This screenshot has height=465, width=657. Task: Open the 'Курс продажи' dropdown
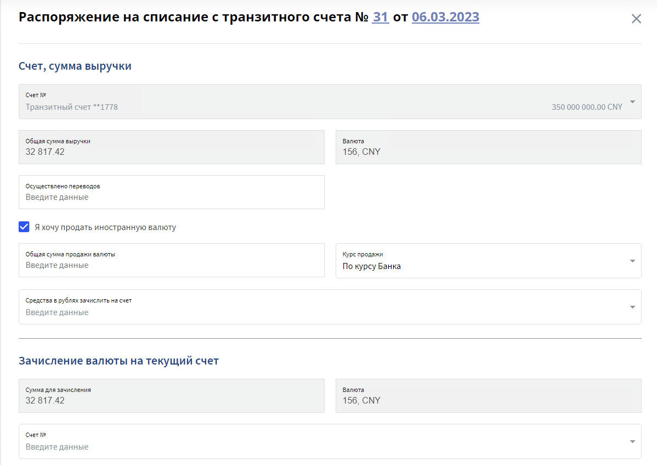[488, 261]
